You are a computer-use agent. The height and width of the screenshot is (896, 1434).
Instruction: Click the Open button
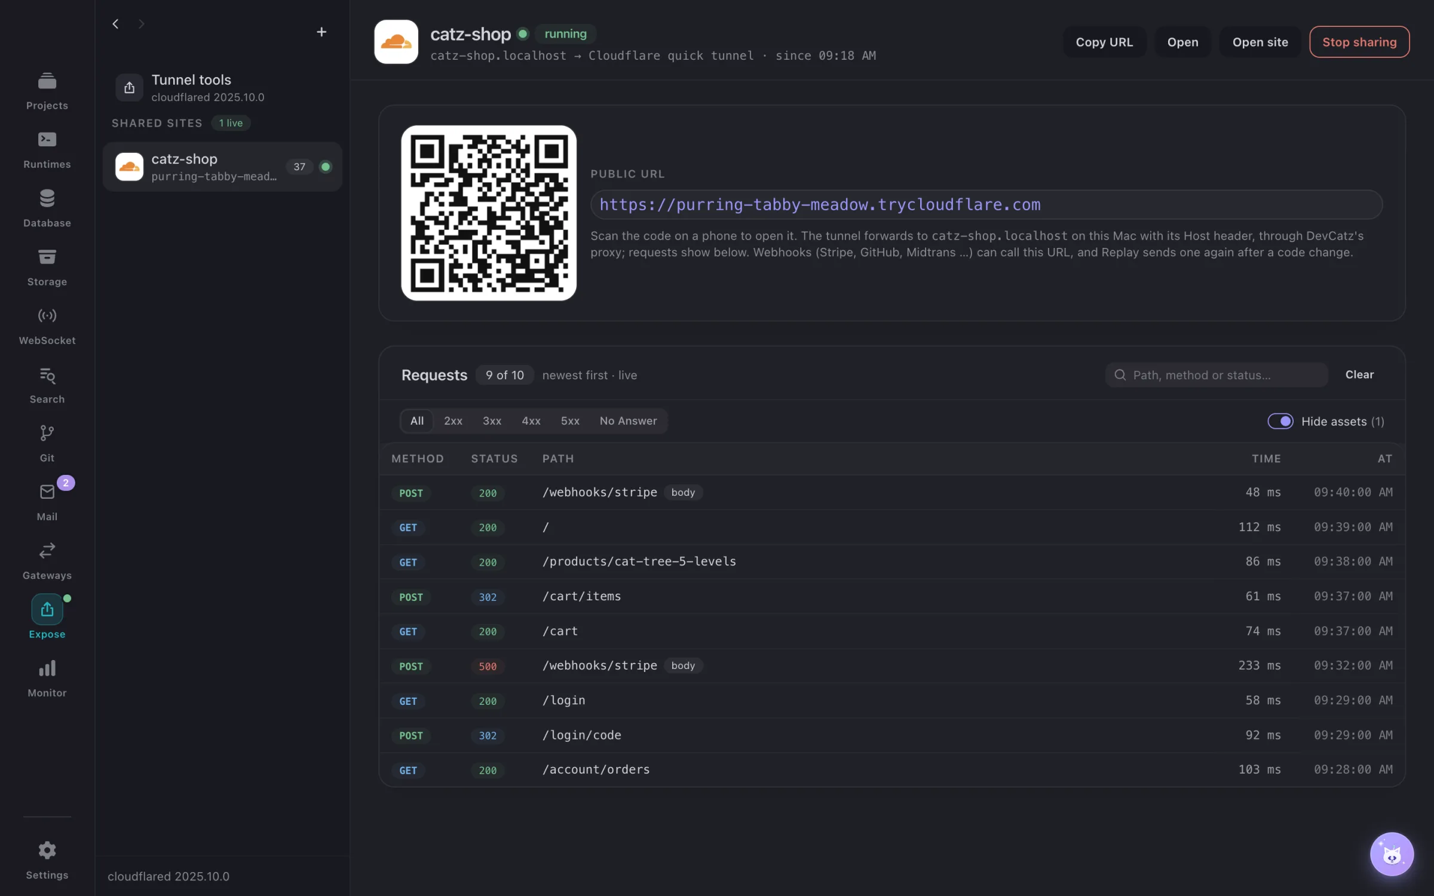point(1182,42)
